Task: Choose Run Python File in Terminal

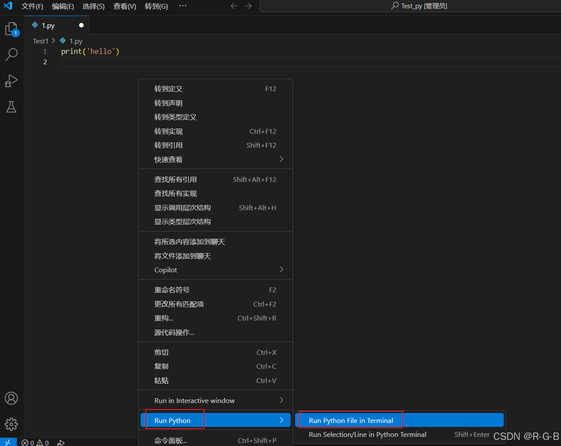Action: [399, 420]
